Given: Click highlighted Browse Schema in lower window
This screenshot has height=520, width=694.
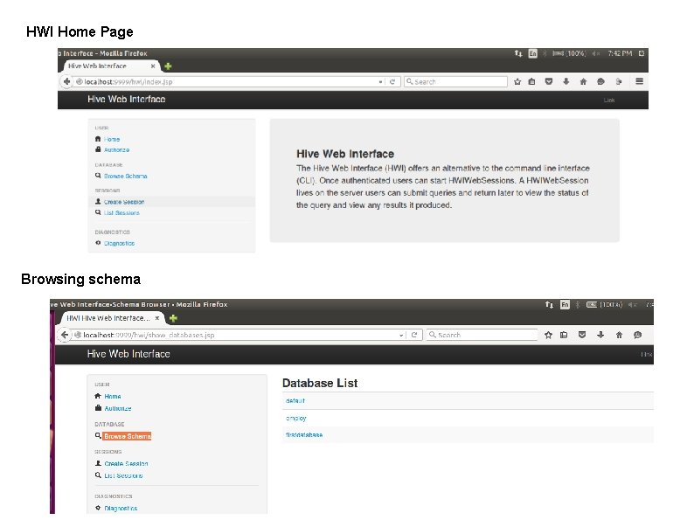Looking at the screenshot, I should point(127,436).
